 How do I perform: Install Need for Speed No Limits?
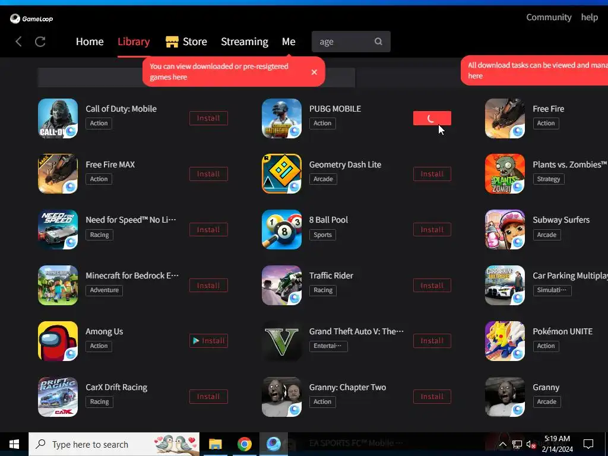point(208,230)
